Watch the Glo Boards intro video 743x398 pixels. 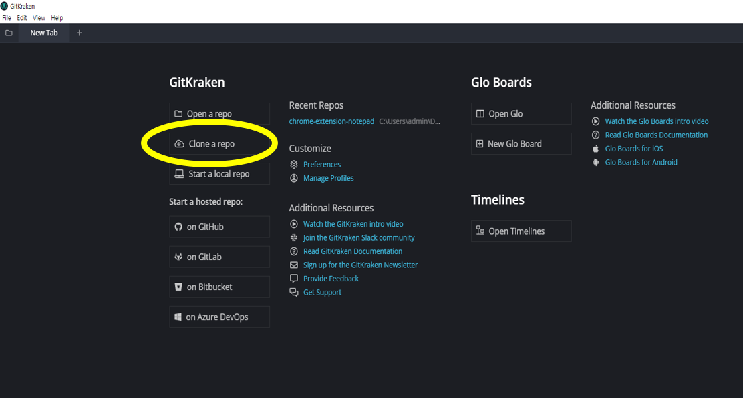click(657, 121)
